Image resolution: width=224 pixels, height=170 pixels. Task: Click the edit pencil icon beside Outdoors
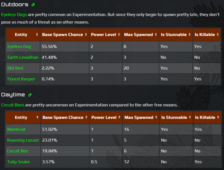pyautogui.click(x=33, y=5)
